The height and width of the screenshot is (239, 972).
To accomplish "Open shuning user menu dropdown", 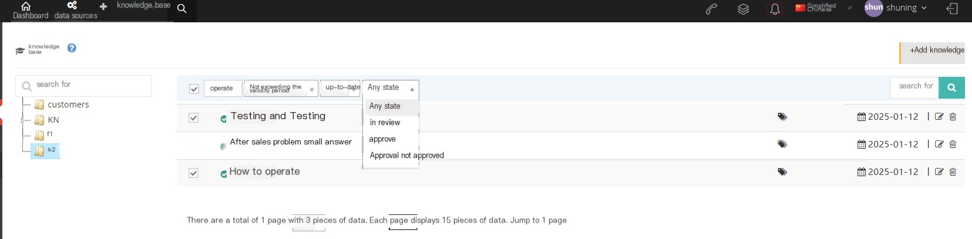I will 906,8.
